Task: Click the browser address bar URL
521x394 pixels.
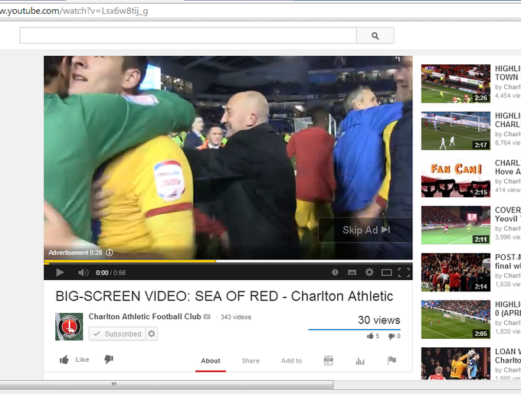Action: pos(74,11)
